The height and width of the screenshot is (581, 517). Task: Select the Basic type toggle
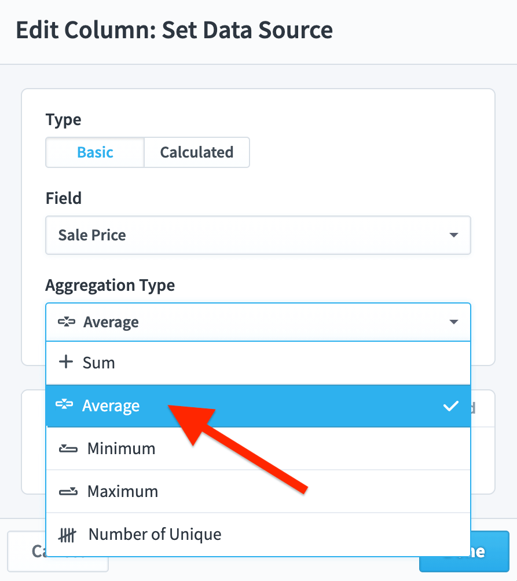click(x=95, y=152)
